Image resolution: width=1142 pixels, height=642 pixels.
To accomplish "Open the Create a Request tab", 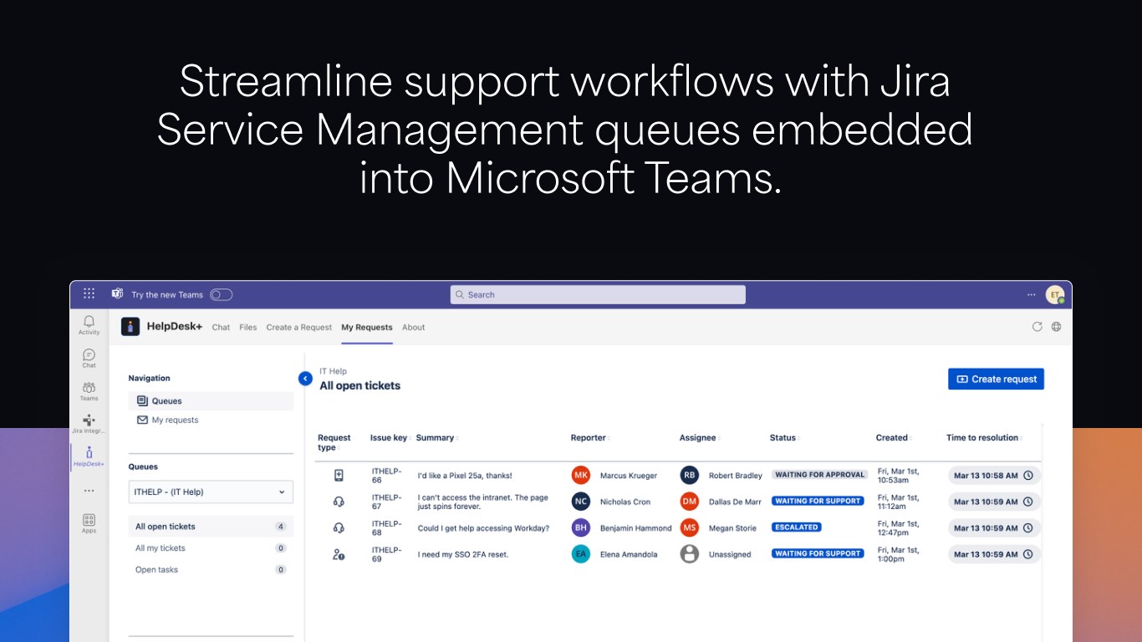I will tap(299, 328).
